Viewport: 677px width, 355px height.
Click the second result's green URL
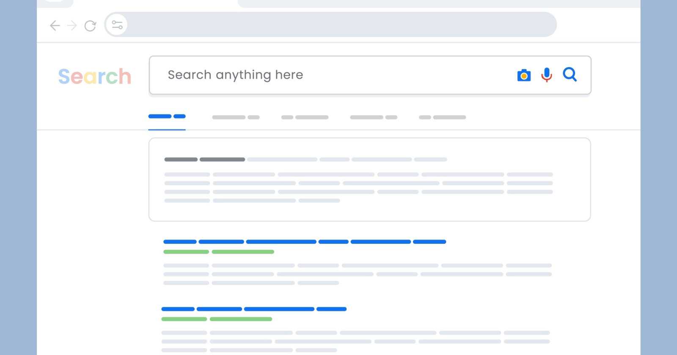coord(217,319)
